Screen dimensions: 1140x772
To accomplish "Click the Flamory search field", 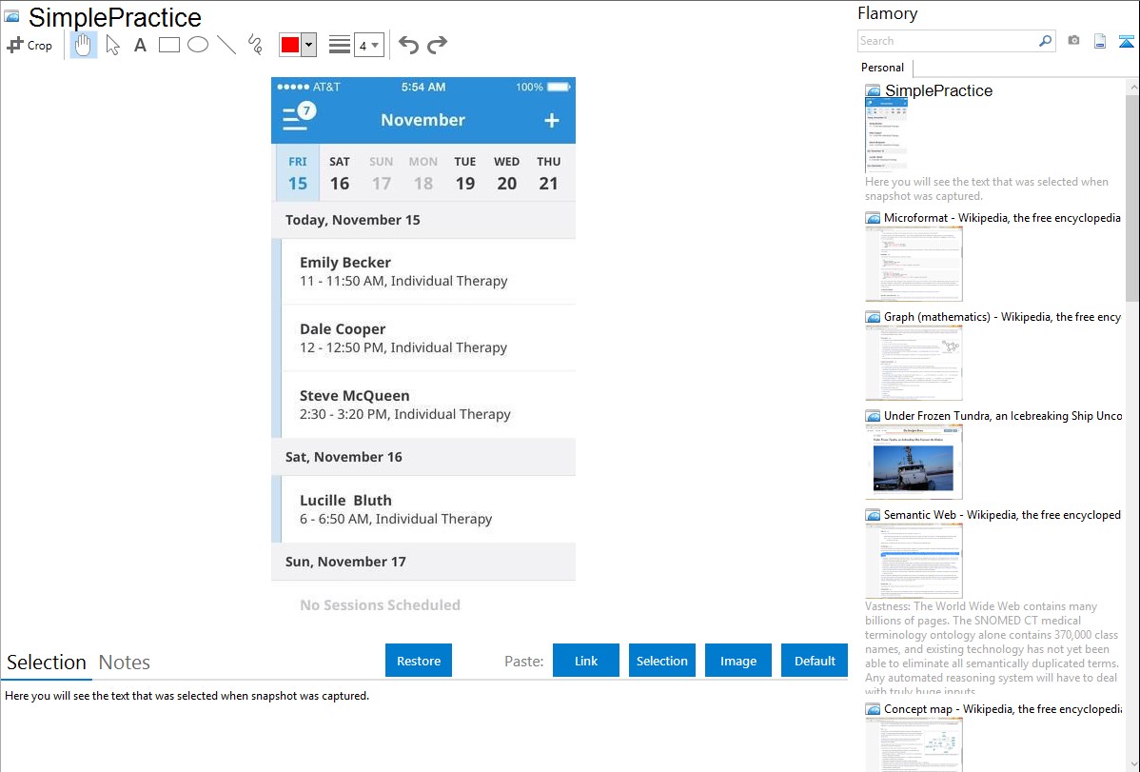I will point(948,41).
